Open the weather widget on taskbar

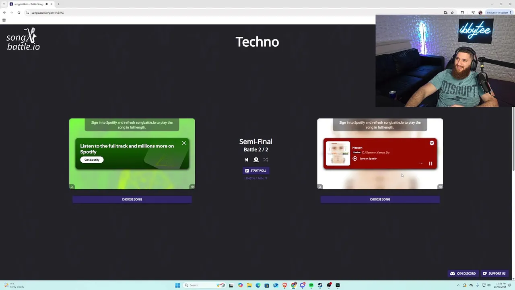click(x=14, y=285)
